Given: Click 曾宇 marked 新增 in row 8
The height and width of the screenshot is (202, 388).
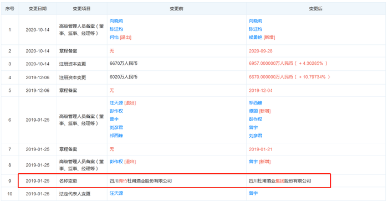Looking at the screenshot, I should point(253,162).
